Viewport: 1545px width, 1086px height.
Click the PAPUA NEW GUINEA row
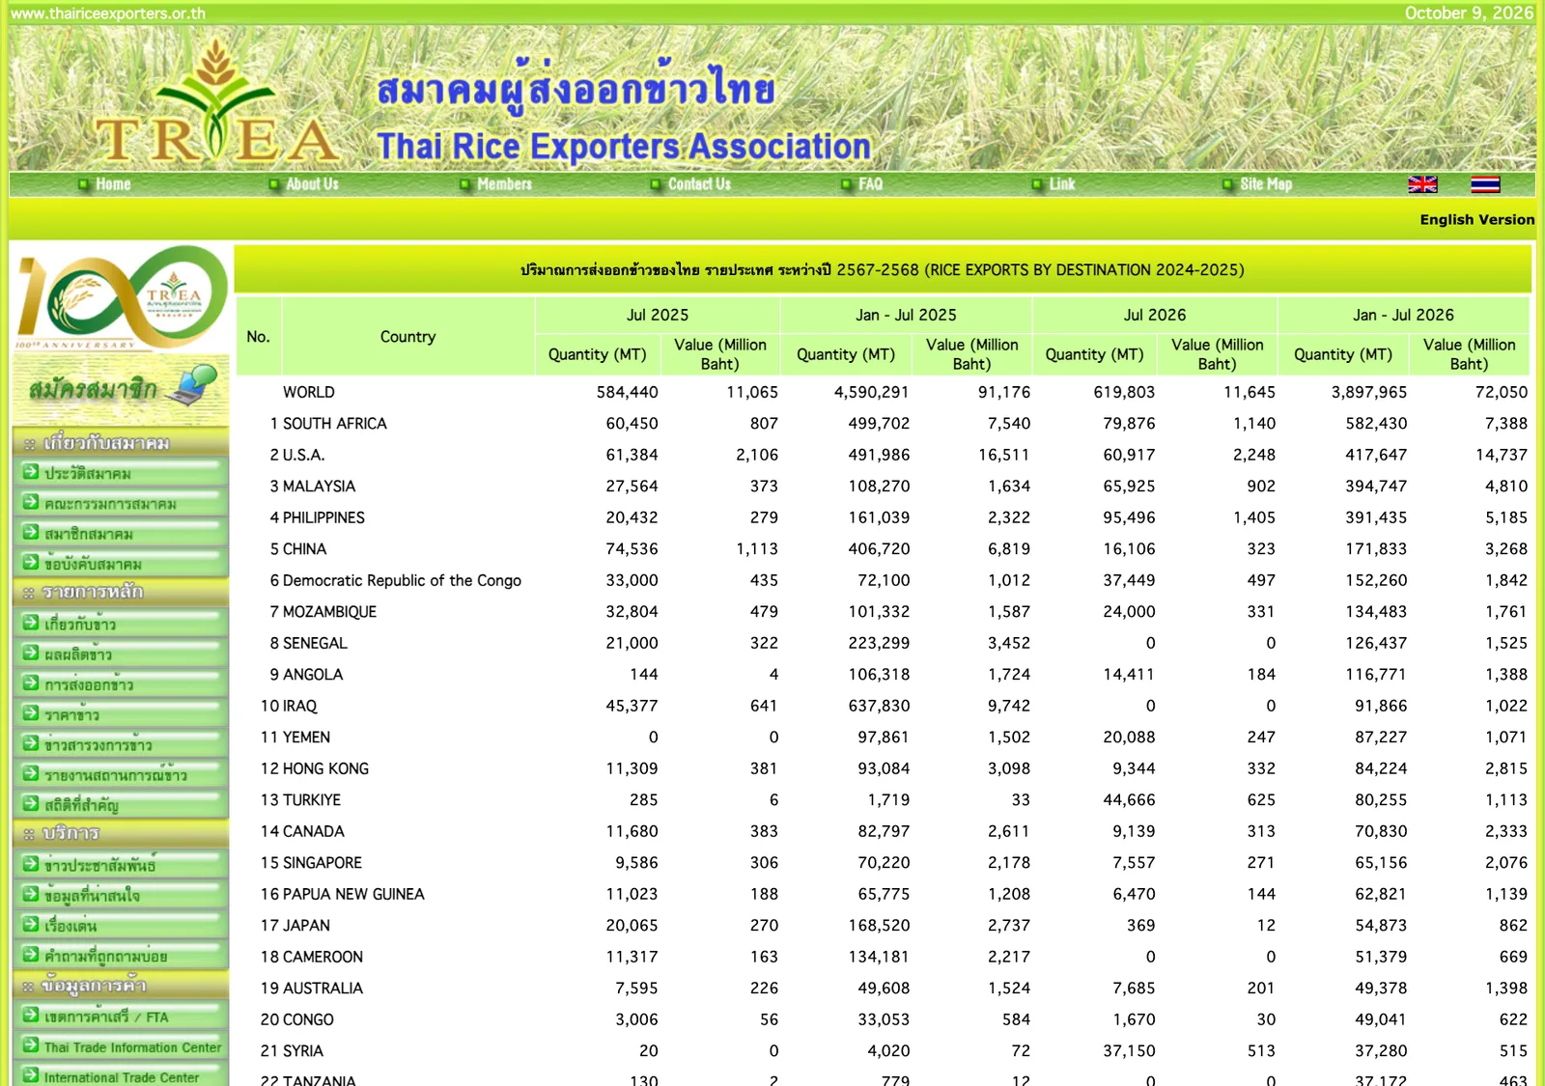(x=884, y=894)
